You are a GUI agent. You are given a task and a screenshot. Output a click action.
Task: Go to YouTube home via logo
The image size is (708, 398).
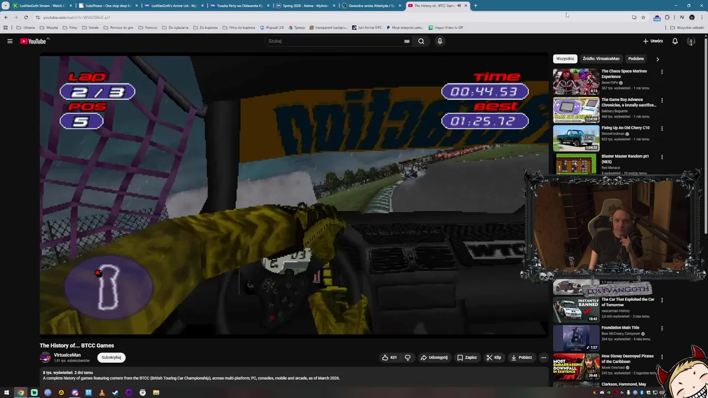pyautogui.click(x=34, y=41)
